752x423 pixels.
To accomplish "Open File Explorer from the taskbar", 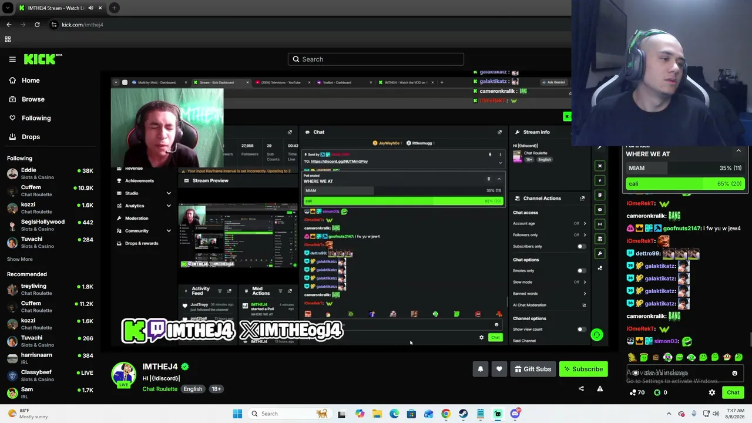I will point(377,414).
